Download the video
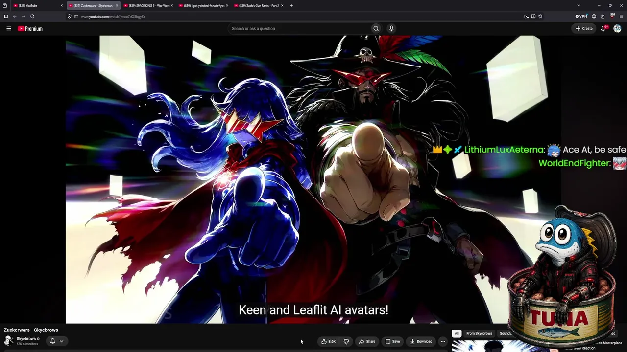 [421, 342]
